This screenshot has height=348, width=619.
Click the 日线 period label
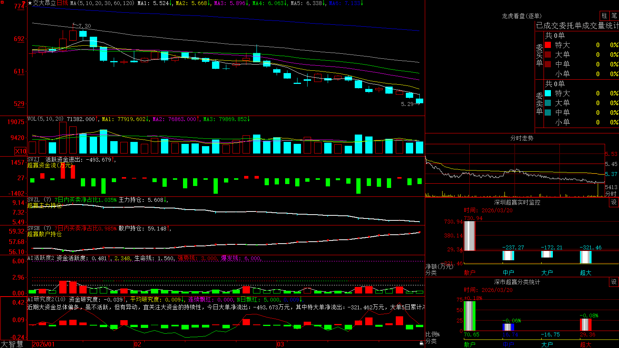tap(62, 3)
